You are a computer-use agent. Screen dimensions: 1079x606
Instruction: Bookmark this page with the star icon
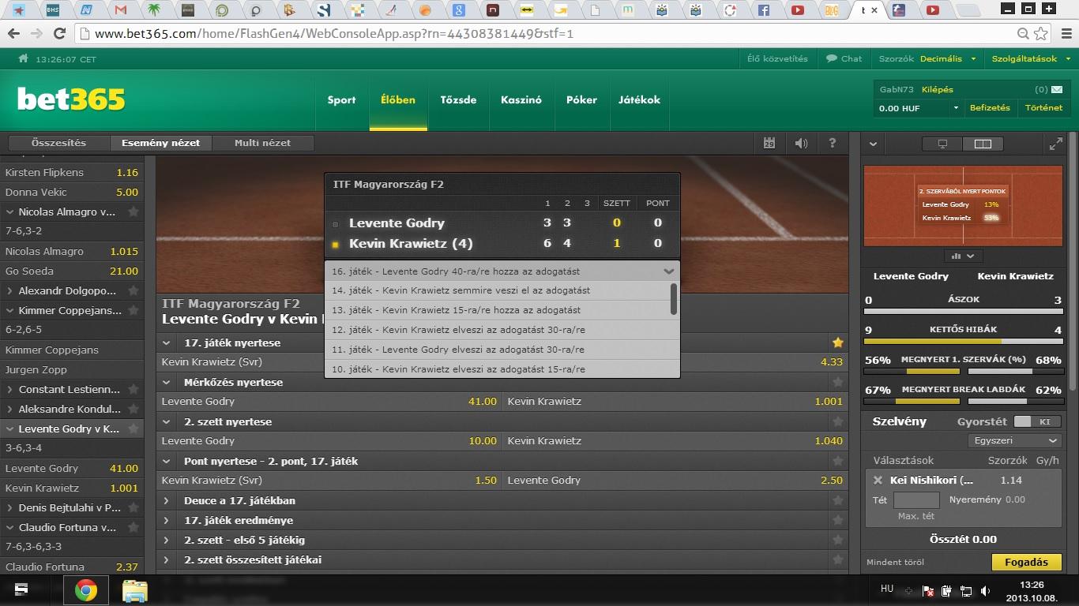point(1042,34)
